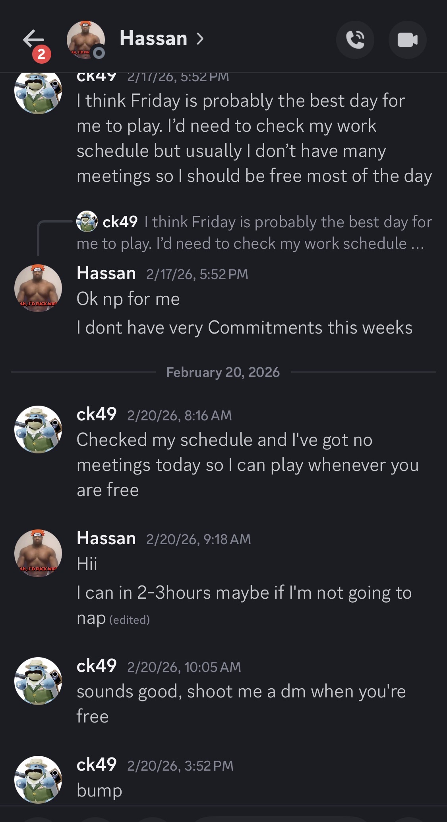Jump to replied ck49 message preview
This screenshot has height=822, width=447.
tap(254, 232)
